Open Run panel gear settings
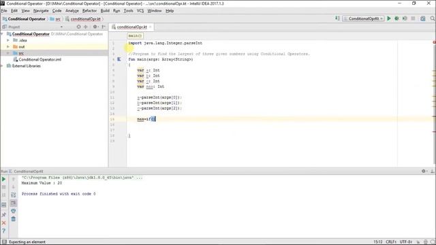Viewport: 436px width, 245px height. coord(424,171)
